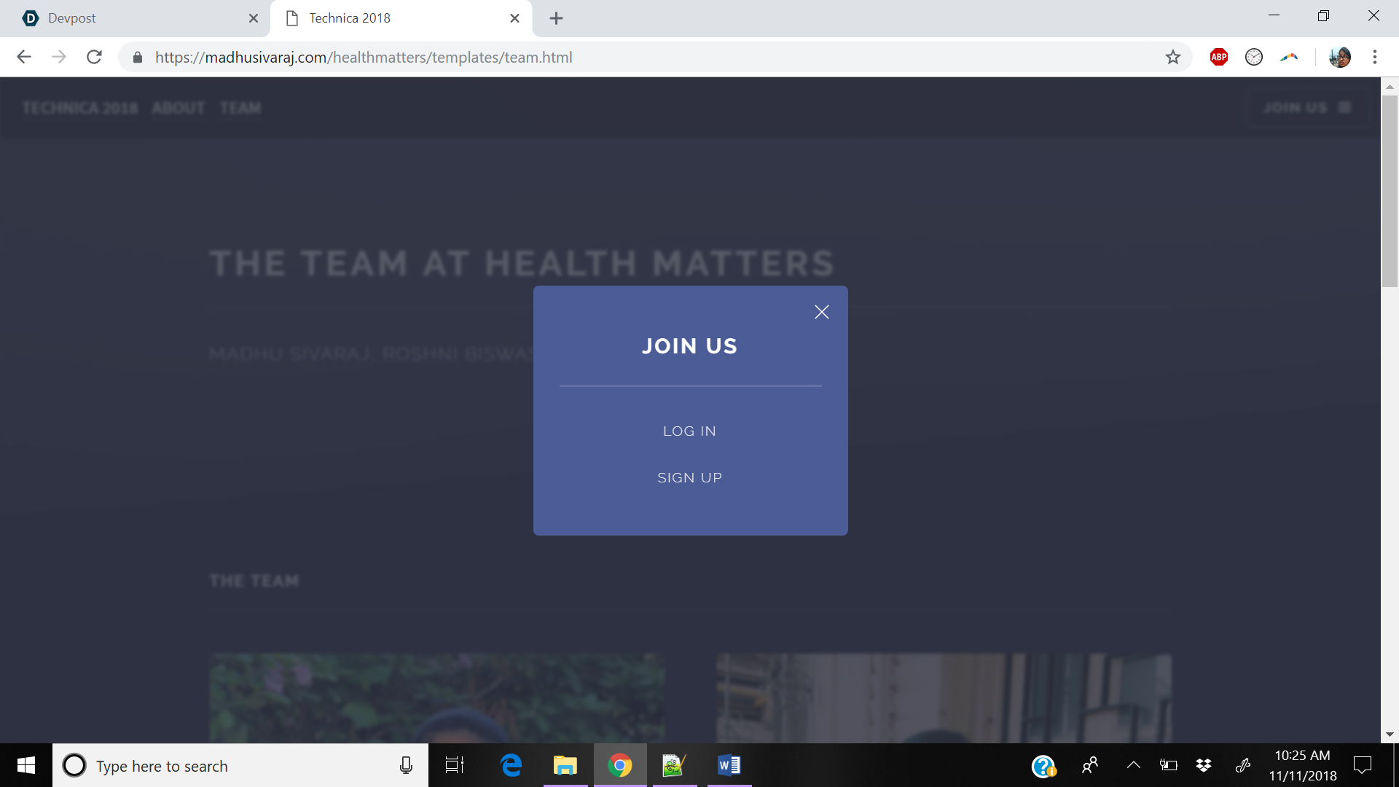Close the Join Us popup
The height and width of the screenshot is (787, 1399).
coord(821,312)
